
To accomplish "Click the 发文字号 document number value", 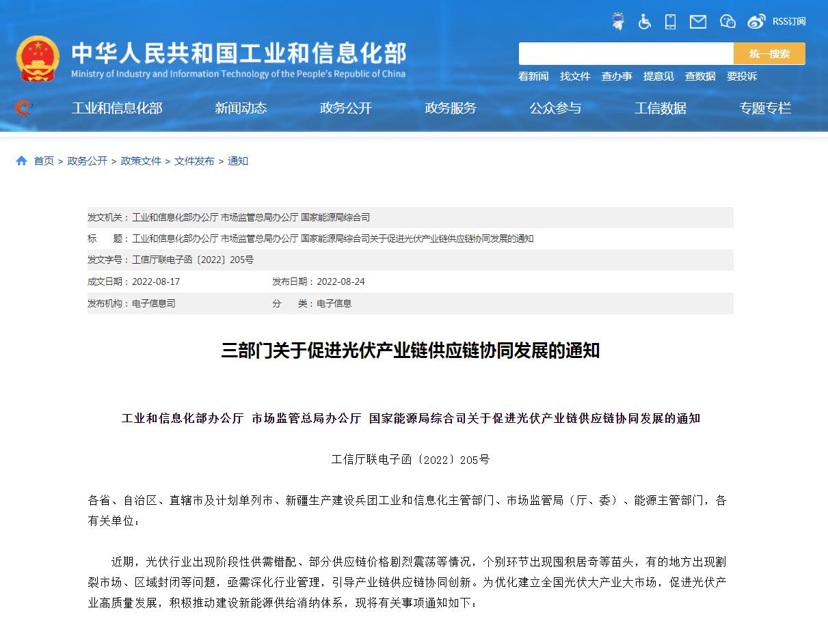I will pyautogui.click(x=193, y=260).
